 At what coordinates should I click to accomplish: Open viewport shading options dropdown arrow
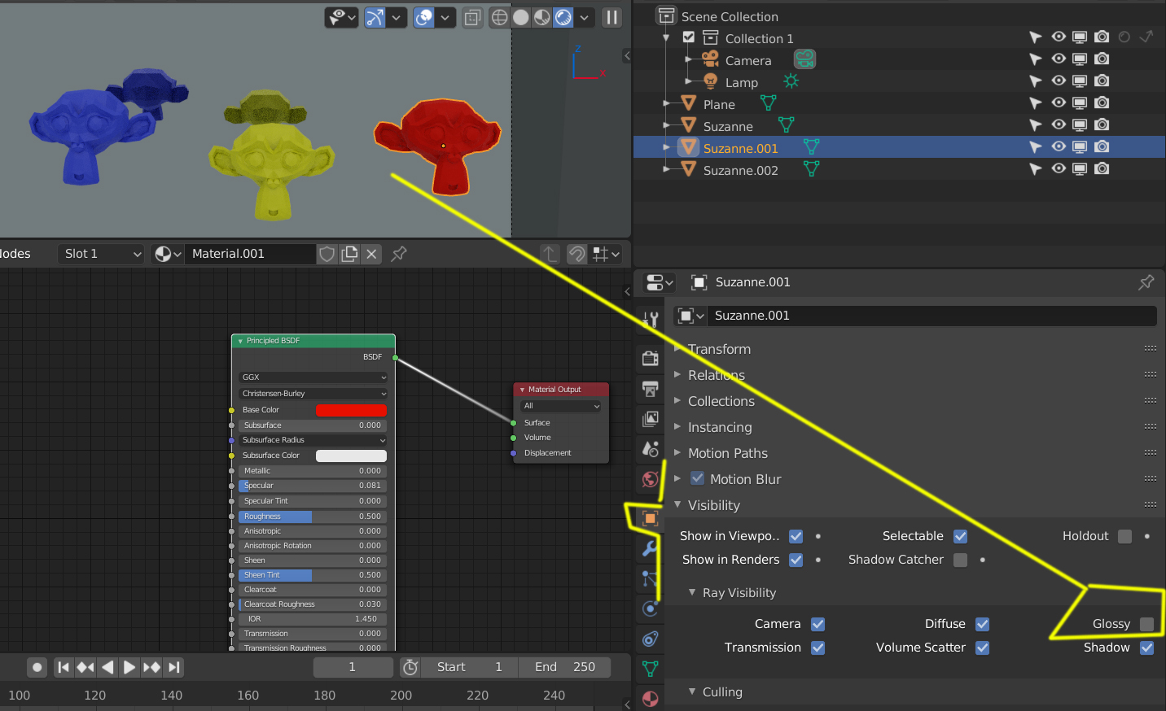(584, 17)
